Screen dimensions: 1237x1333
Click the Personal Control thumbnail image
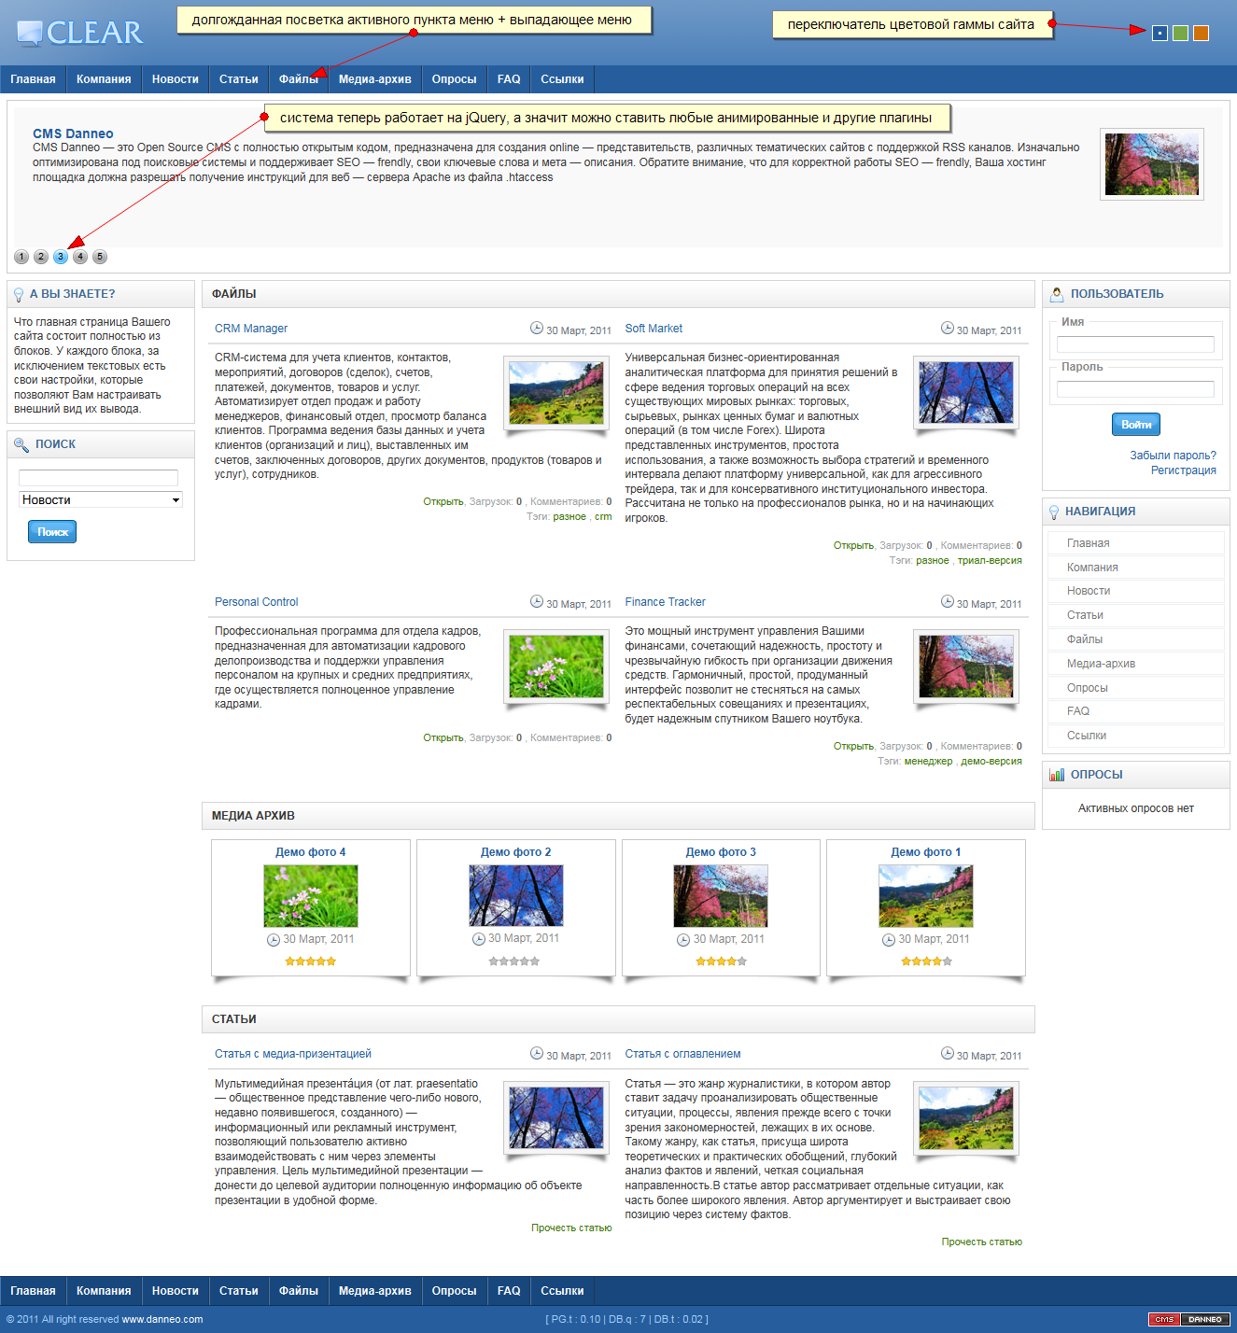[x=555, y=666]
